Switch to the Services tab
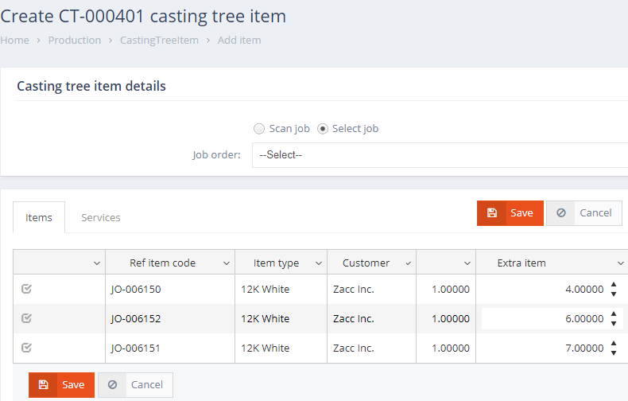 point(101,217)
